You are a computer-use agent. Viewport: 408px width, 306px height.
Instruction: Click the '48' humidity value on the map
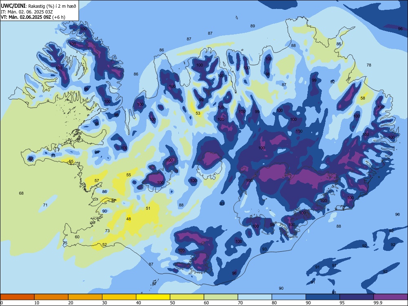coord(129,219)
